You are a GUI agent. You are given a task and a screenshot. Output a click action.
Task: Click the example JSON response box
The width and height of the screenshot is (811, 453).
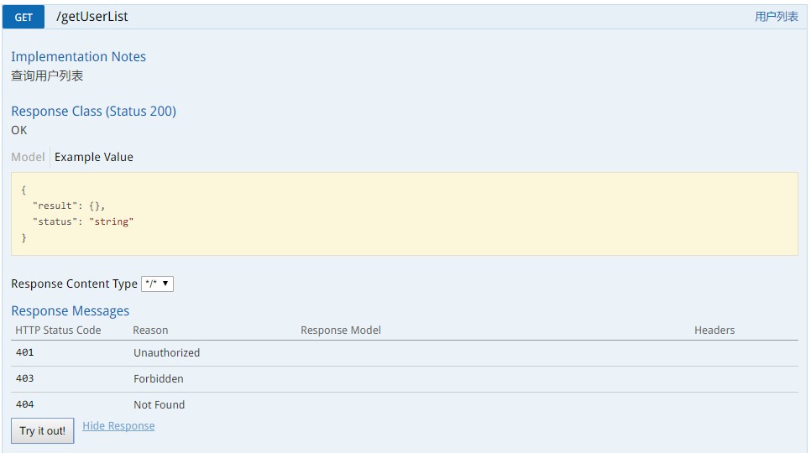click(404, 214)
